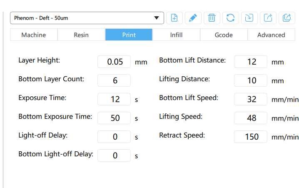Focus the Retract Speed value field

[x=251, y=137]
